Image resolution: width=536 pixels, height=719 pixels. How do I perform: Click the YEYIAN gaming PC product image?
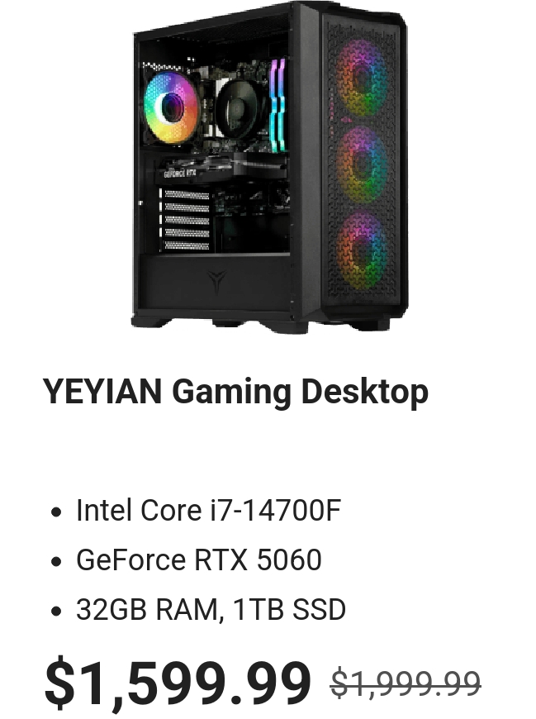pyautogui.click(x=269, y=166)
